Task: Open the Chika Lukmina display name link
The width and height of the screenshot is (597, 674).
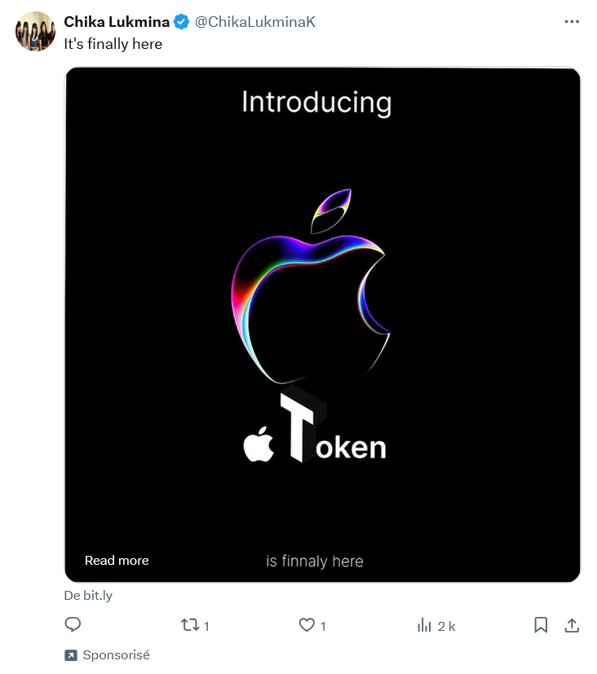Action: [117, 22]
